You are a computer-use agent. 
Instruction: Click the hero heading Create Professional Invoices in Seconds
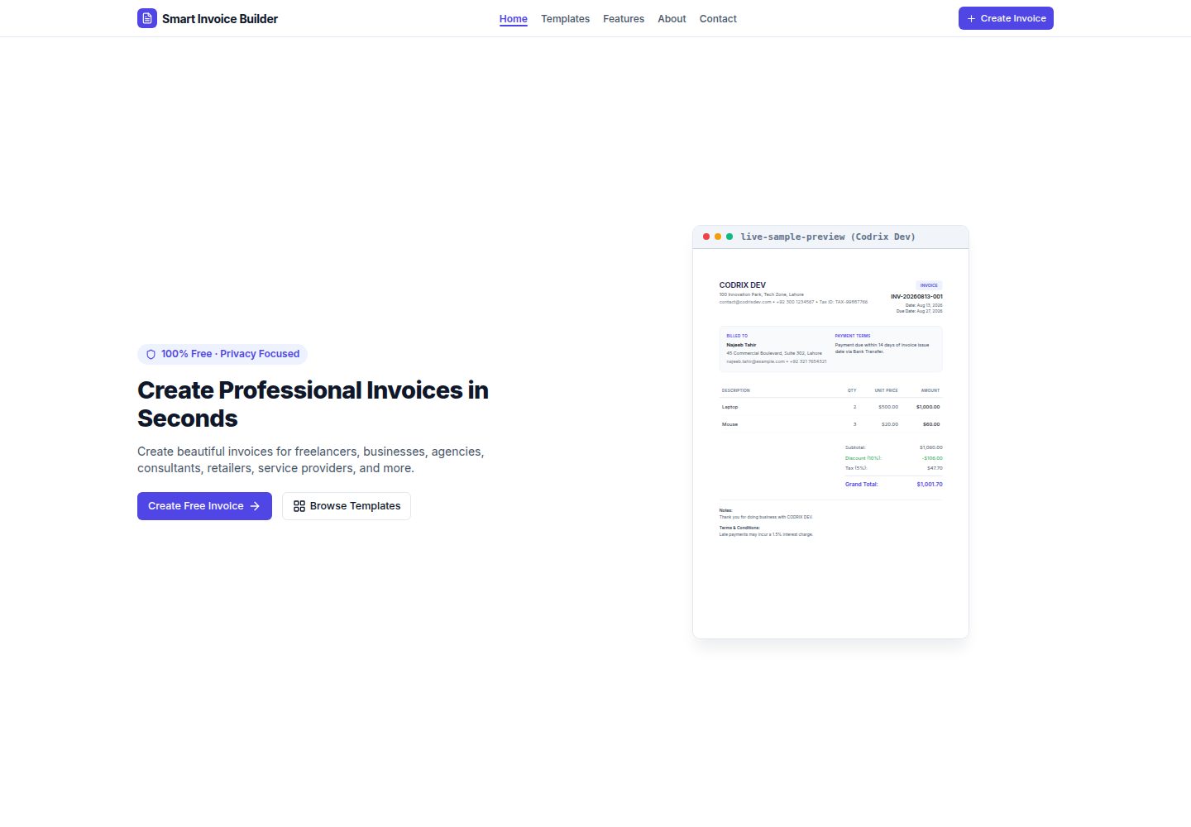pos(313,404)
